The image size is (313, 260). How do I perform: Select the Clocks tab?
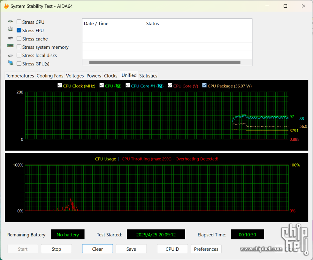[111, 76]
